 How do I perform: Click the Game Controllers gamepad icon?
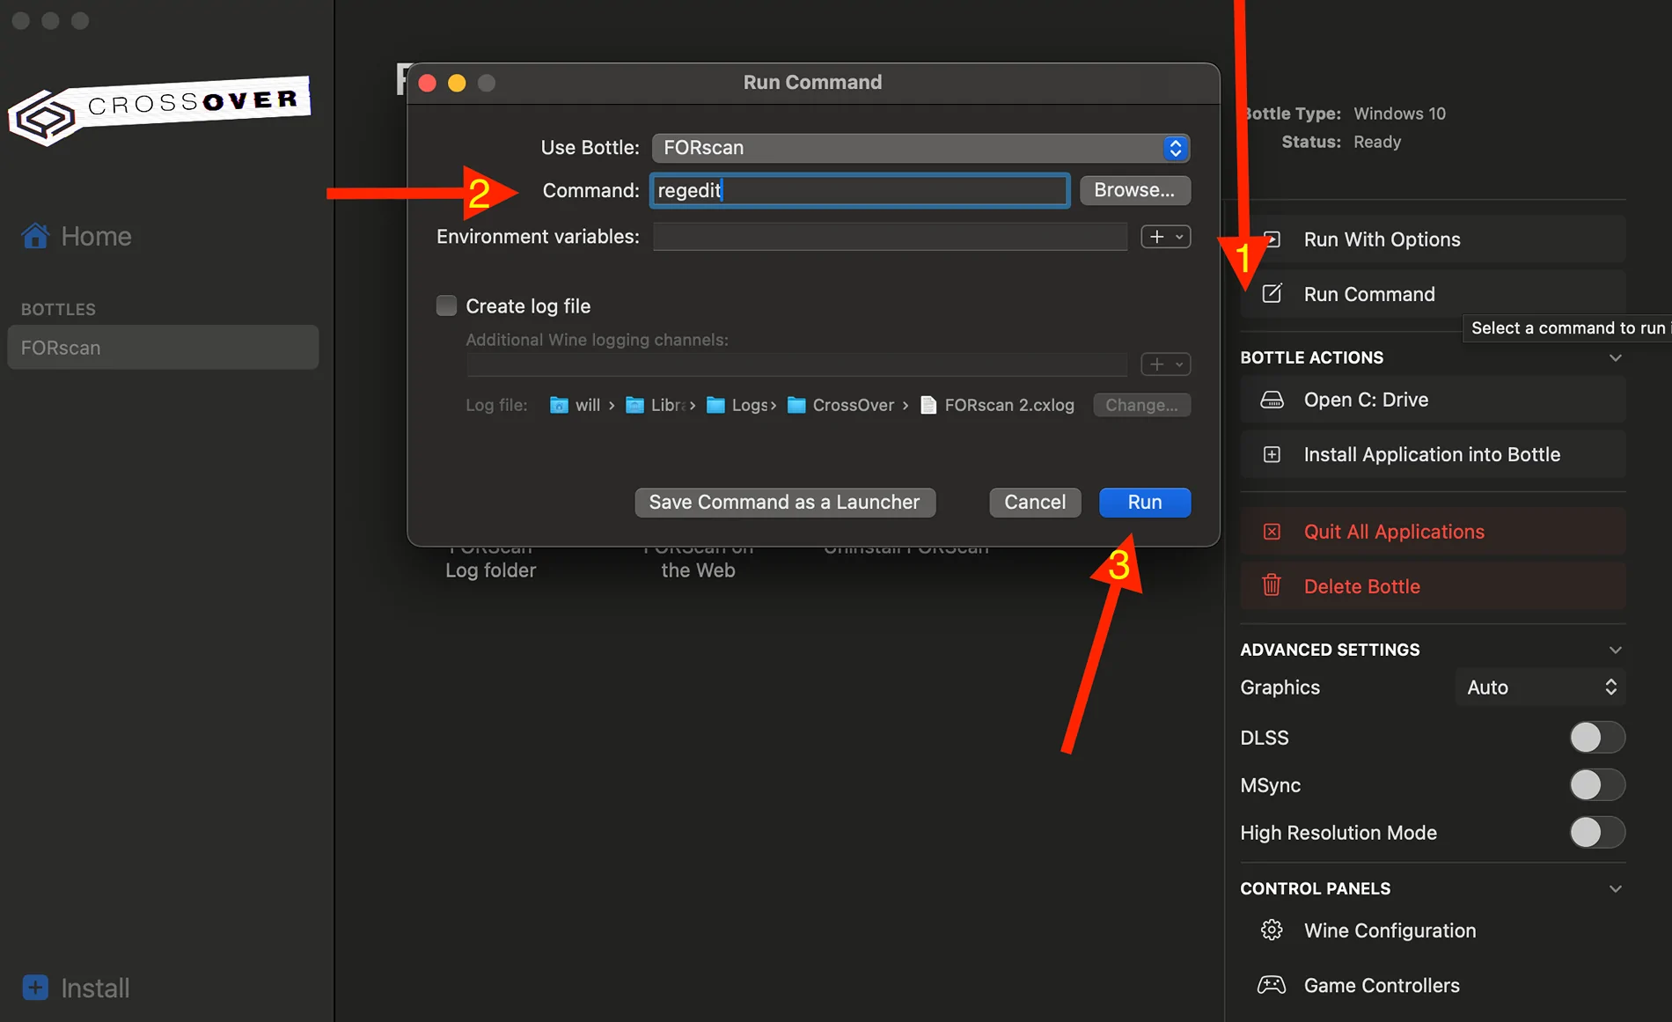click(x=1272, y=985)
